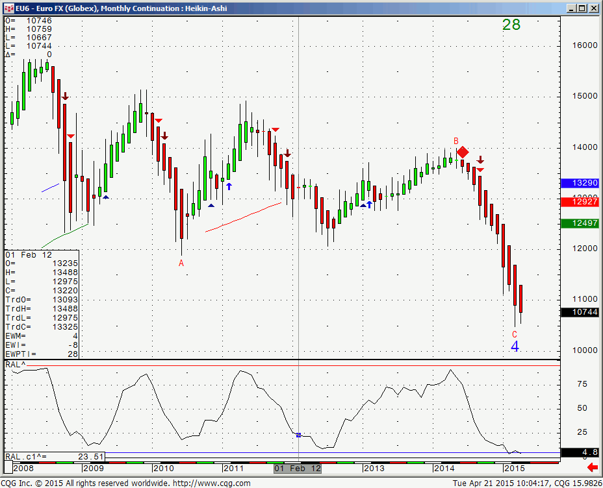
Task: Click the '01 Feb 12' header in data box
Action: click(29, 255)
